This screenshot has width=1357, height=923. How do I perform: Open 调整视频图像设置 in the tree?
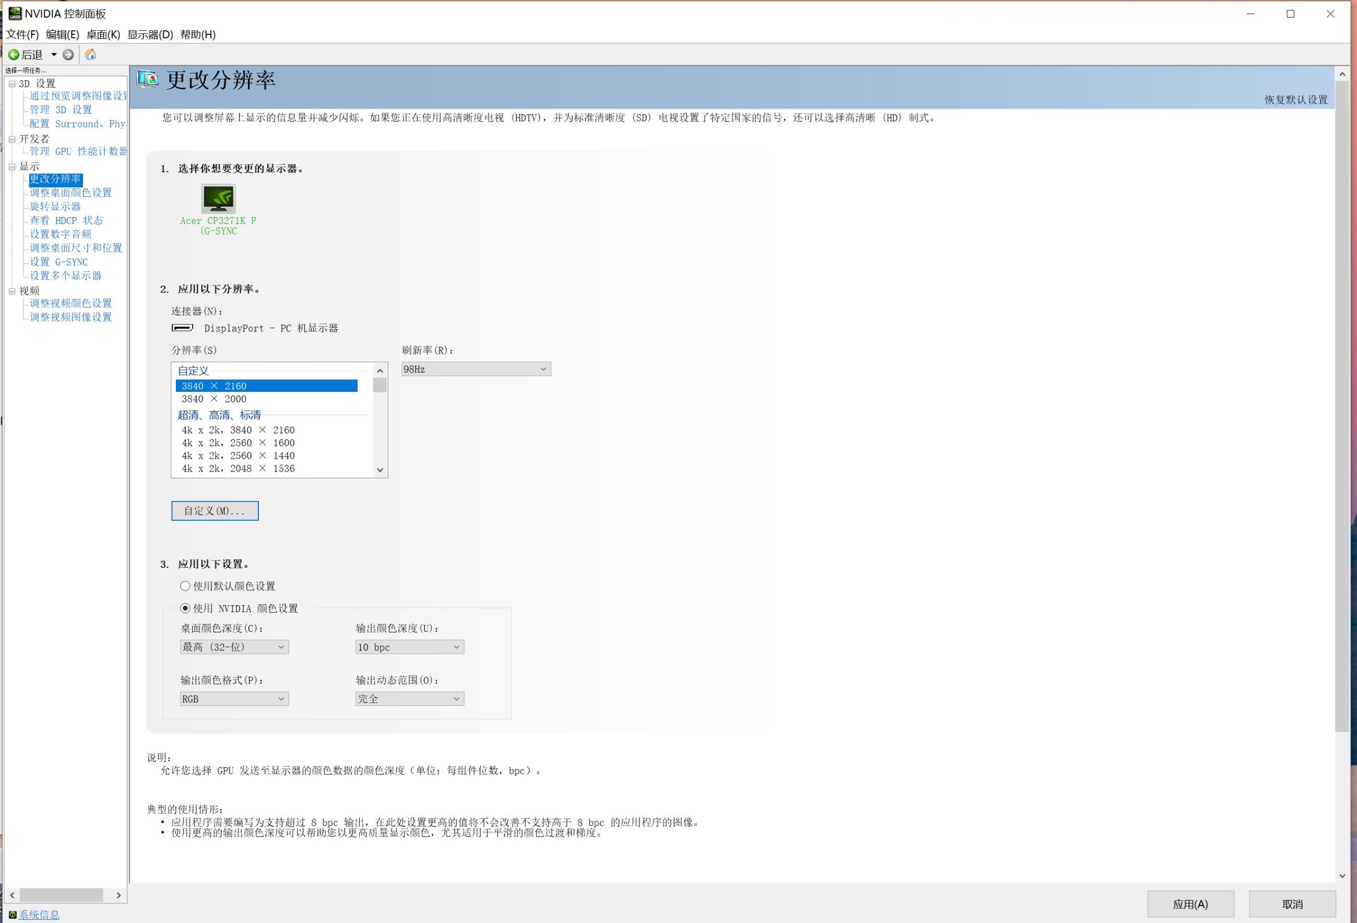[x=70, y=318]
